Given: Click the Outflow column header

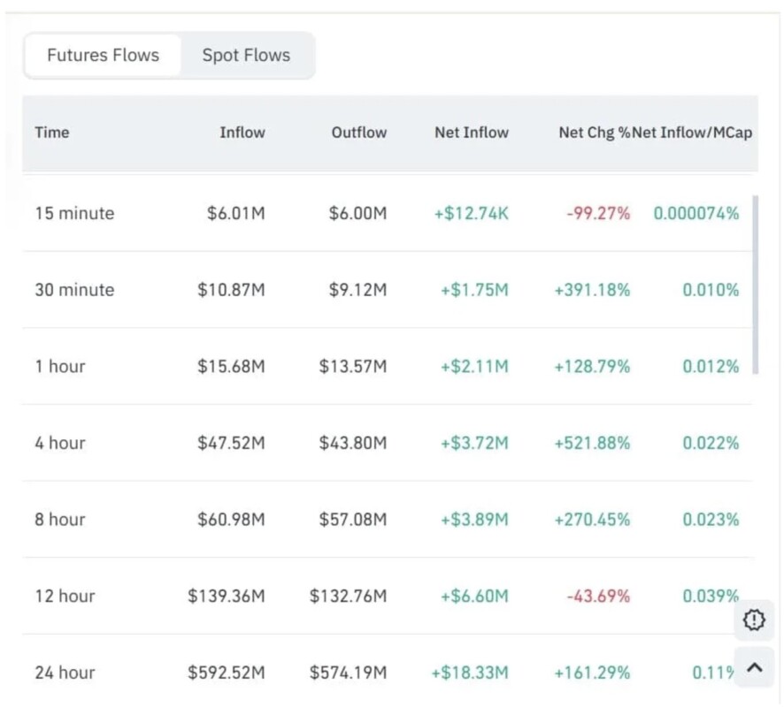Looking at the screenshot, I should [x=358, y=133].
